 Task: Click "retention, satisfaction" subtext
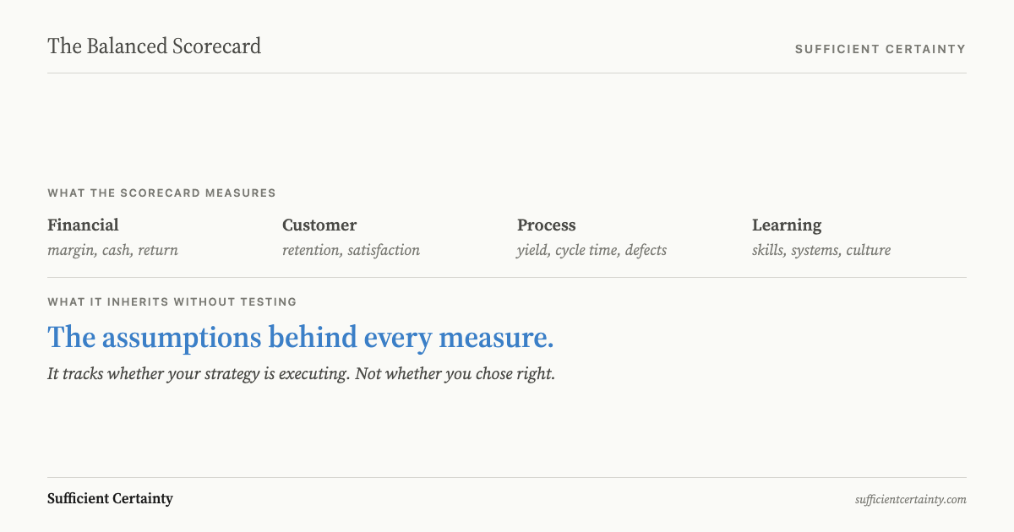[x=351, y=251]
